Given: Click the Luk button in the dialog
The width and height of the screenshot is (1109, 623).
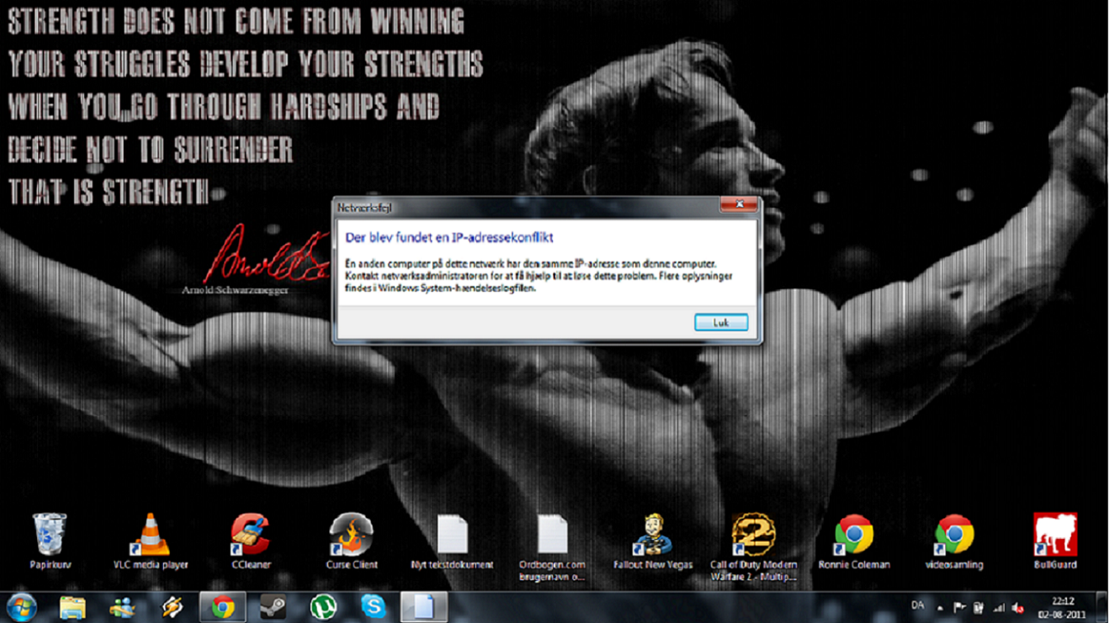Looking at the screenshot, I should pos(721,323).
